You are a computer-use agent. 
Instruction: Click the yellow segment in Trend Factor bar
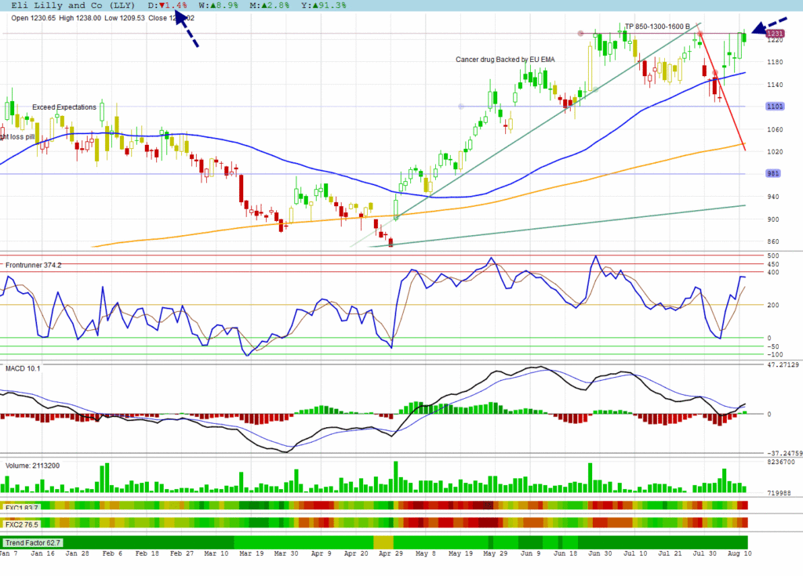pyautogui.click(x=383, y=542)
